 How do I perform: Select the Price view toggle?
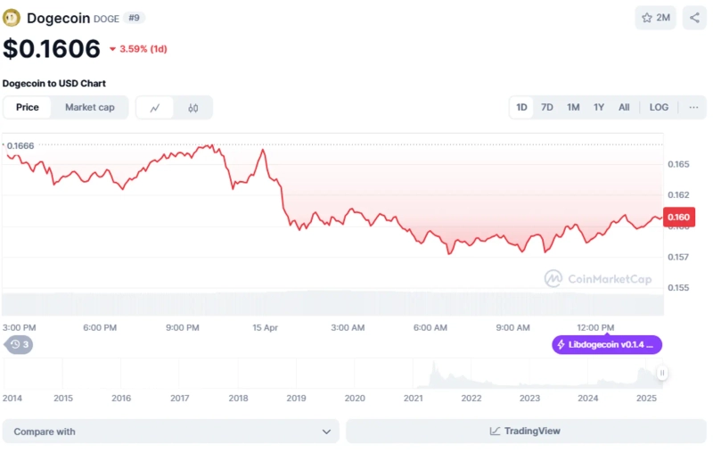click(28, 107)
